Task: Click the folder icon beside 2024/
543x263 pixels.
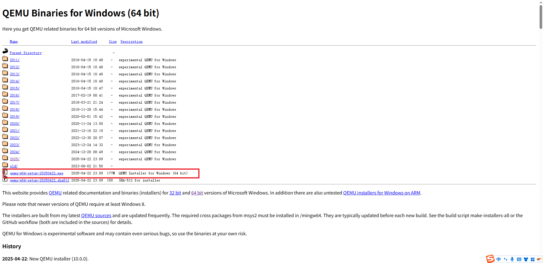Action: [5, 151]
